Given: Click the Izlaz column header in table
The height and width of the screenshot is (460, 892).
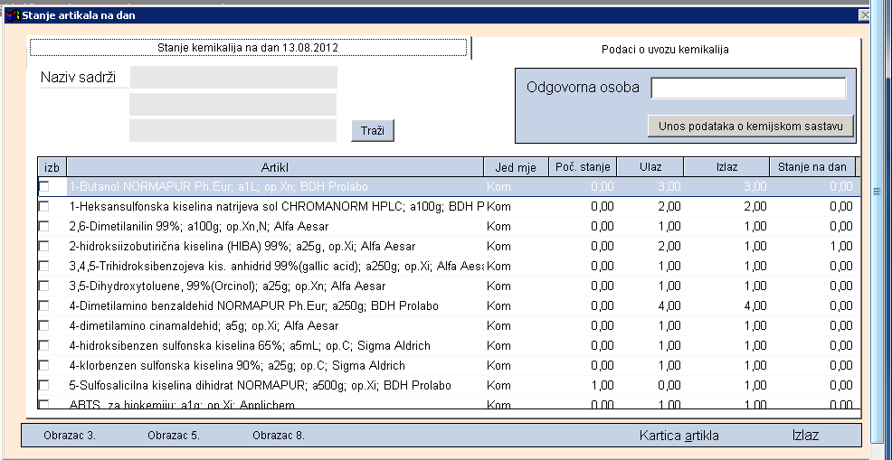Looking at the screenshot, I should [x=726, y=167].
